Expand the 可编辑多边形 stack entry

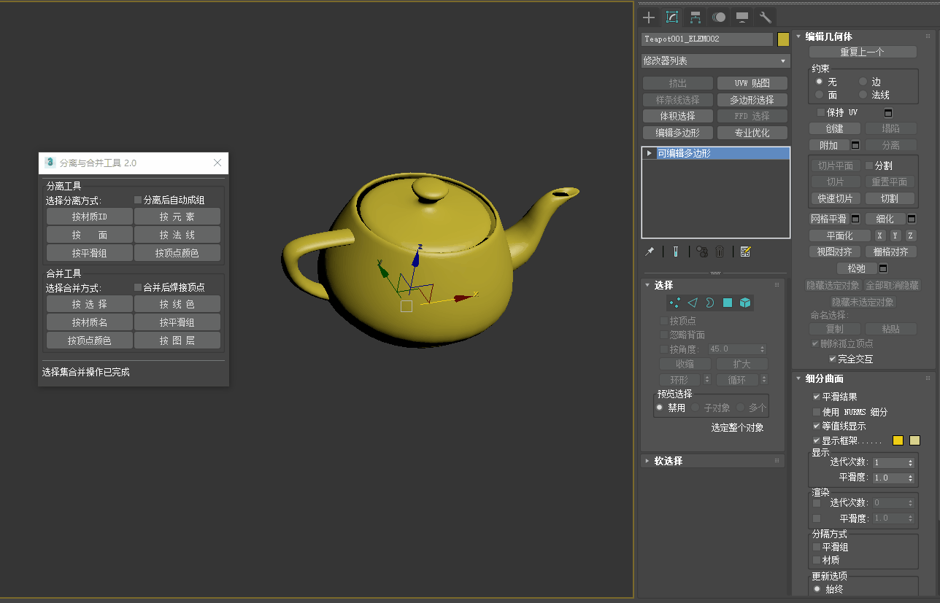point(649,153)
